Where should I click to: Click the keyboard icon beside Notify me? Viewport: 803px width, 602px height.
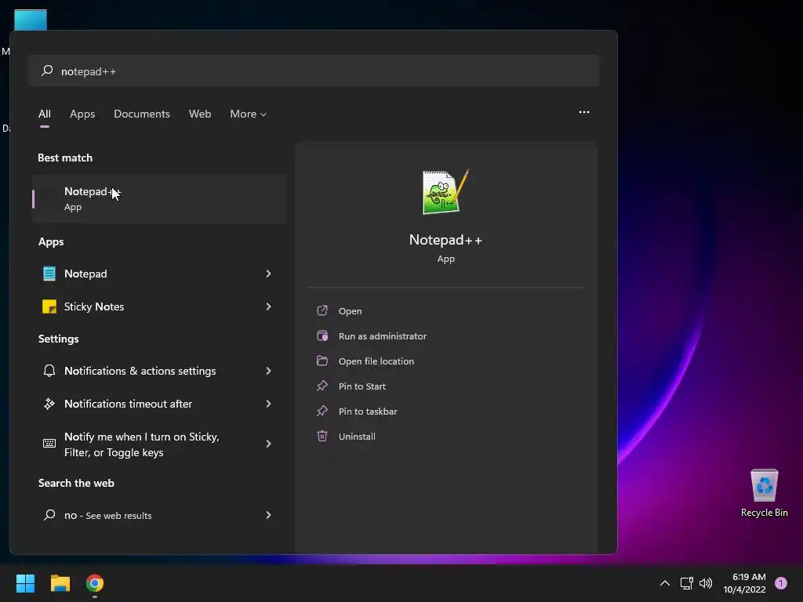49,444
